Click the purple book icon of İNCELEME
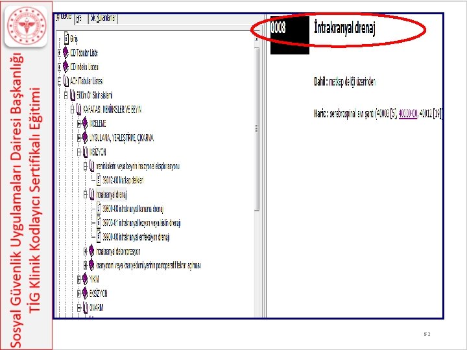This screenshot has height=350, width=467. tap(85, 124)
